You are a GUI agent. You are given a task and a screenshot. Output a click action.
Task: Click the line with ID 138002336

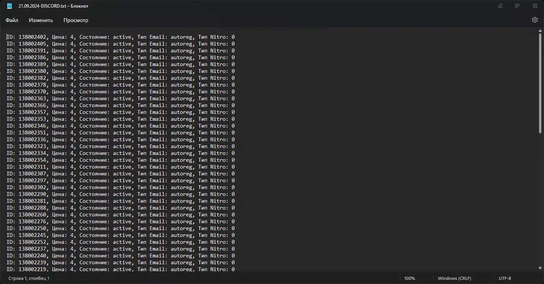coord(121,139)
